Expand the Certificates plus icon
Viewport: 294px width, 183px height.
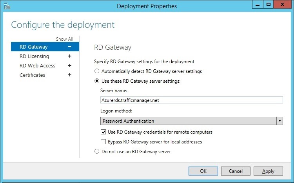[70, 75]
